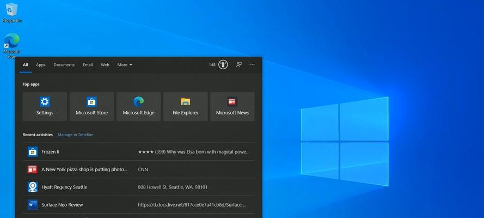Open the New York pizza shop article
The image size is (484, 218).
click(x=139, y=169)
